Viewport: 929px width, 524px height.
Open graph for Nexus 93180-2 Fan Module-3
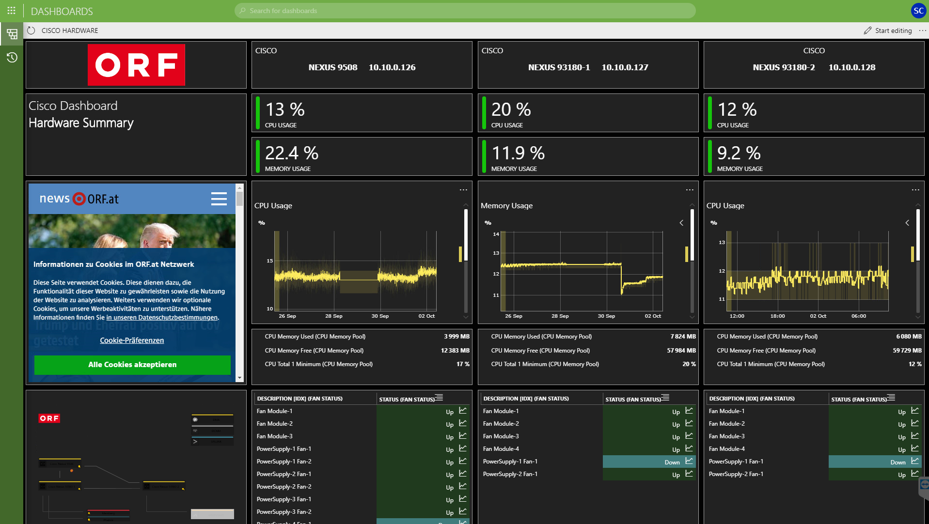click(x=915, y=436)
